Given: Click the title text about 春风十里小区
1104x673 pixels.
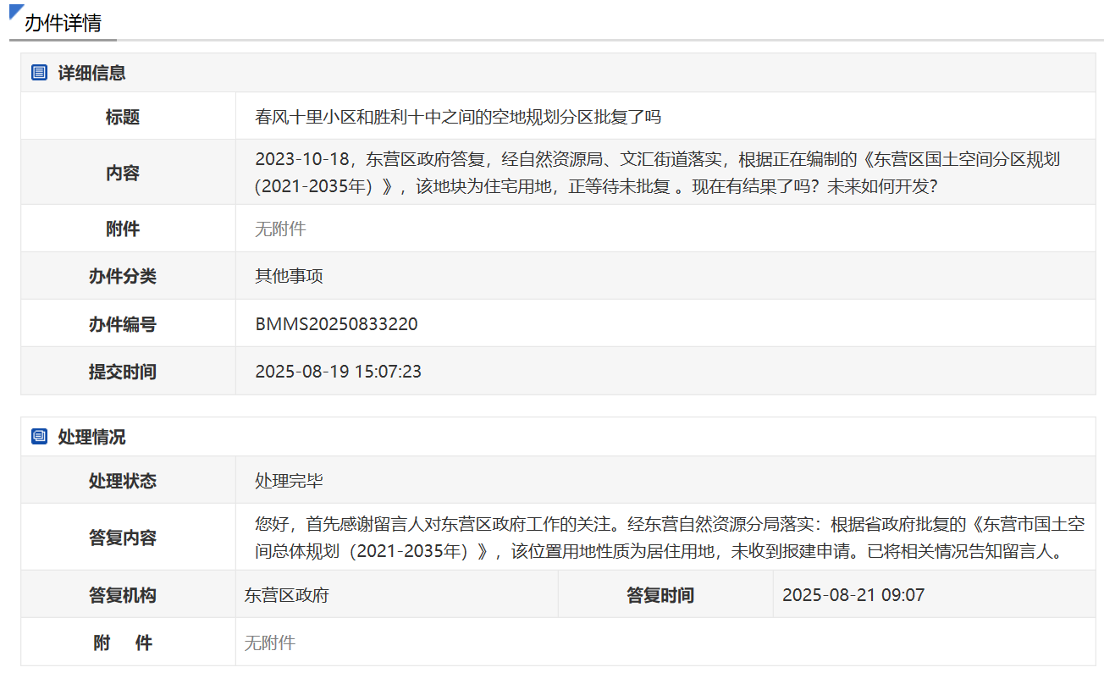Looking at the screenshot, I should pyautogui.click(x=457, y=117).
